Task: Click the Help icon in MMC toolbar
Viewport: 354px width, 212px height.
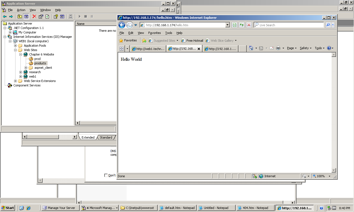Action: point(56,17)
